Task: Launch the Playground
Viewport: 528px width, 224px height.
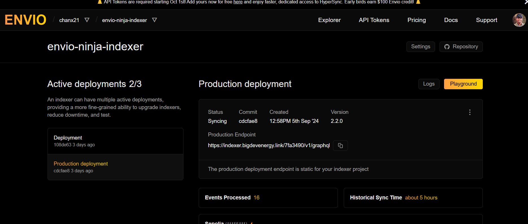Action: pos(463,84)
